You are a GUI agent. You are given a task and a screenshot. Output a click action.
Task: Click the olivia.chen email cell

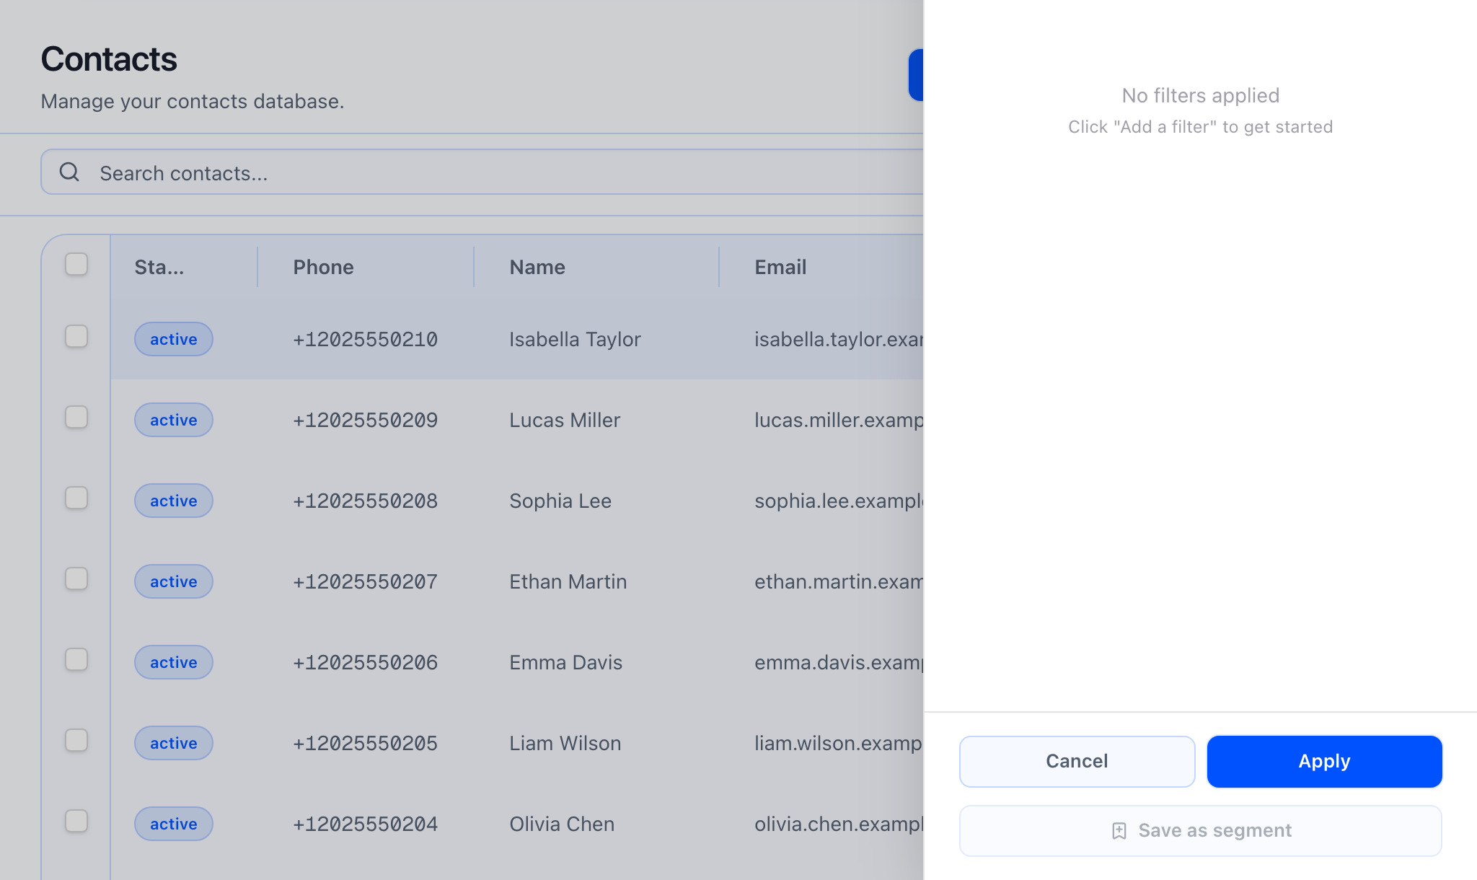[839, 824]
